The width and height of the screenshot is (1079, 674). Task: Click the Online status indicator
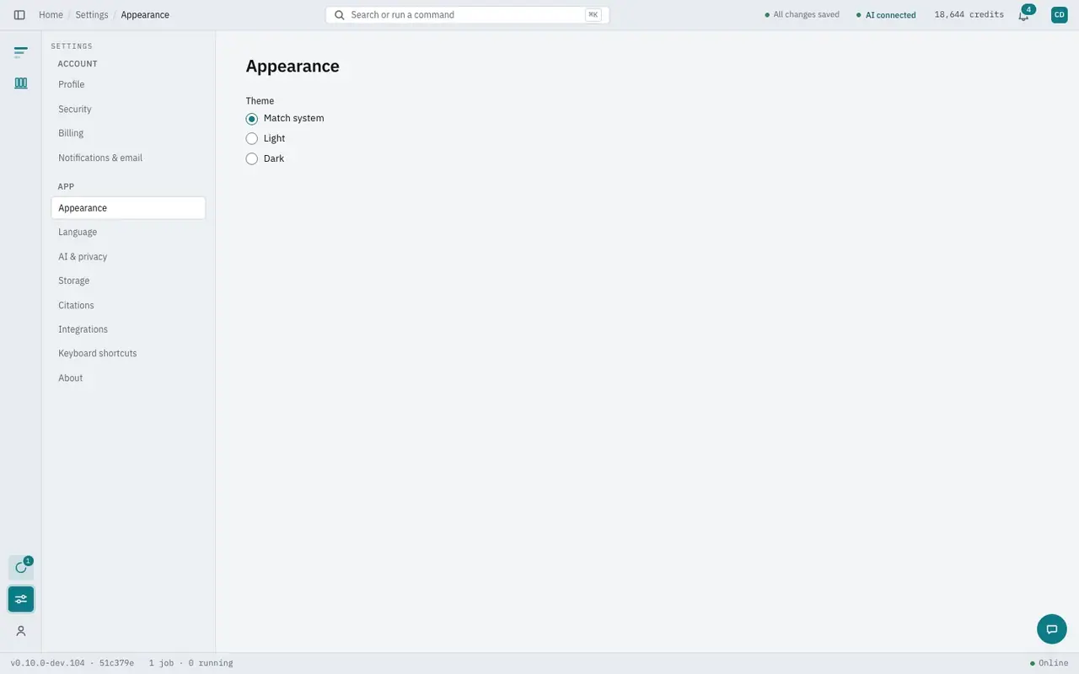(x=1049, y=663)
